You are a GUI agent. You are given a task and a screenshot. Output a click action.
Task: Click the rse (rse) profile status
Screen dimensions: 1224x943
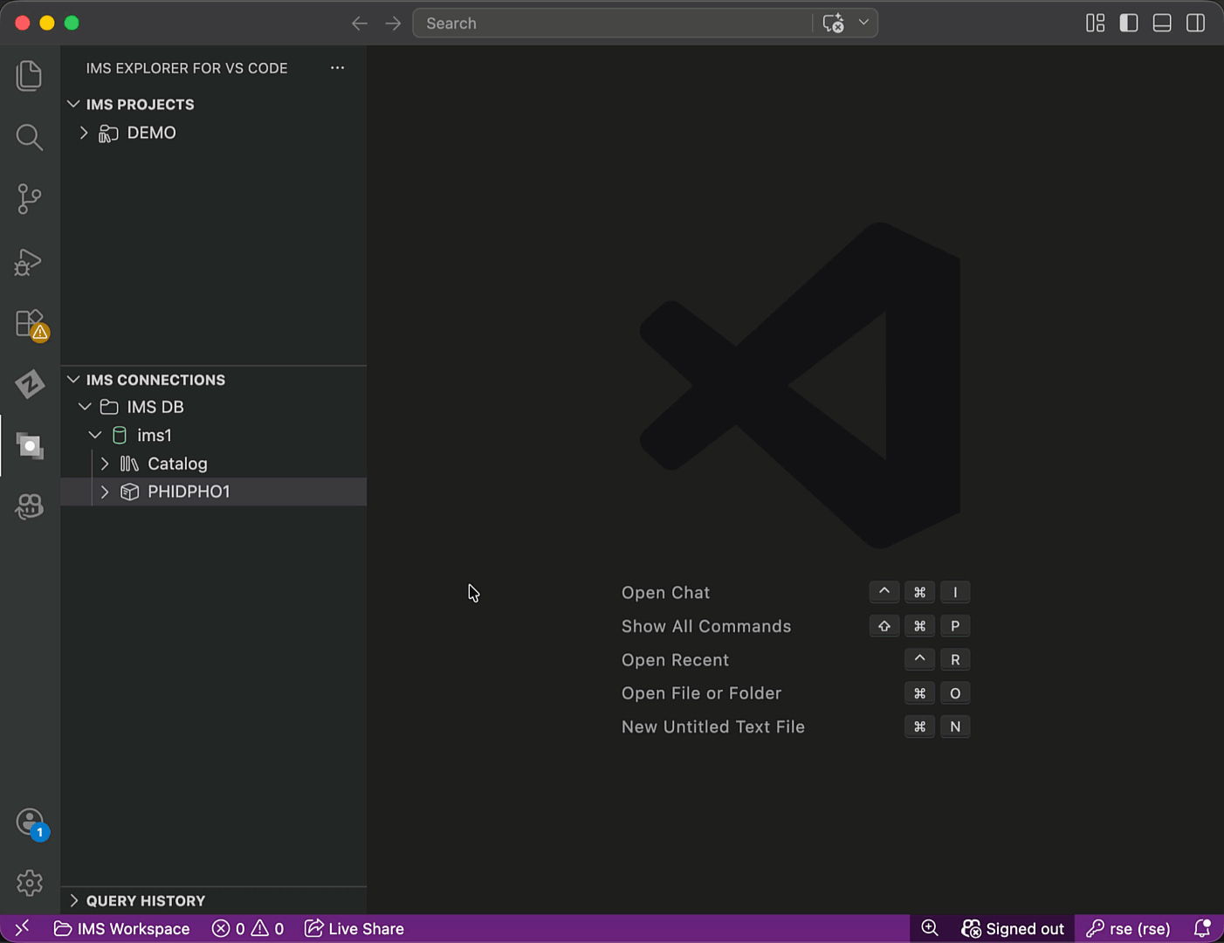click(x=1128, y=928)
